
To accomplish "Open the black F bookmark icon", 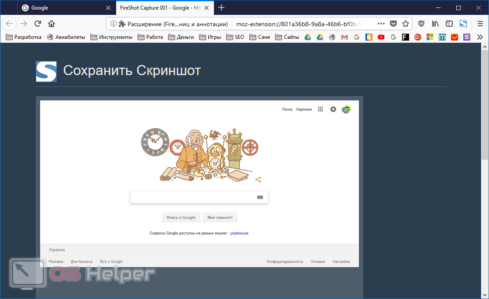I will click(406, 37).
